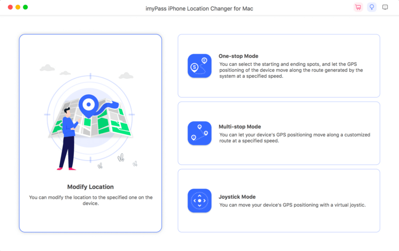
Task: Maximize the window with the green button
Action: [25, 7]
